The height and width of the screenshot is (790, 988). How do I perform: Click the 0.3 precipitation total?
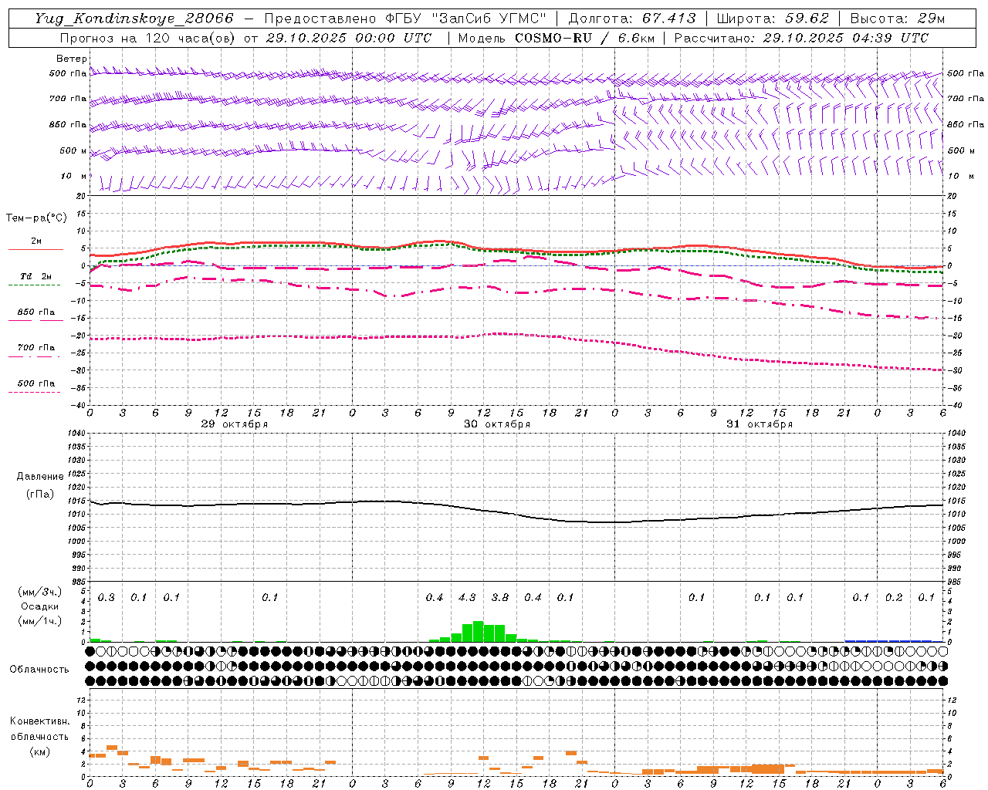pyautogui.click(x=107, y=597)
